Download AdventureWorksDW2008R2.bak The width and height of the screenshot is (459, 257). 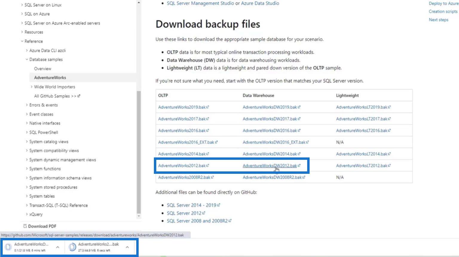pos(274,177)
